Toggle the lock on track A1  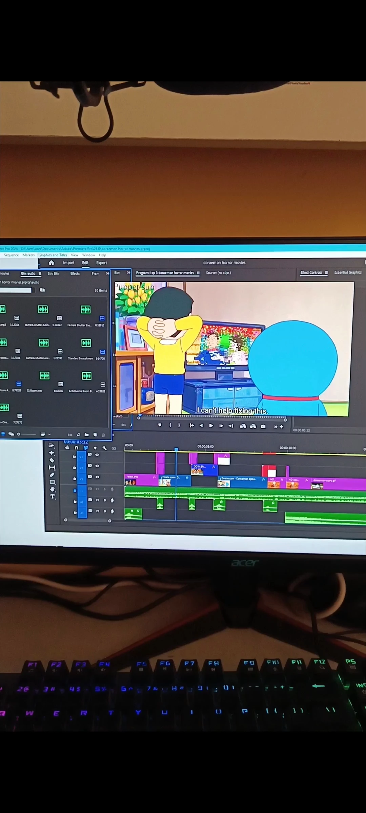[x=75, y=490]
